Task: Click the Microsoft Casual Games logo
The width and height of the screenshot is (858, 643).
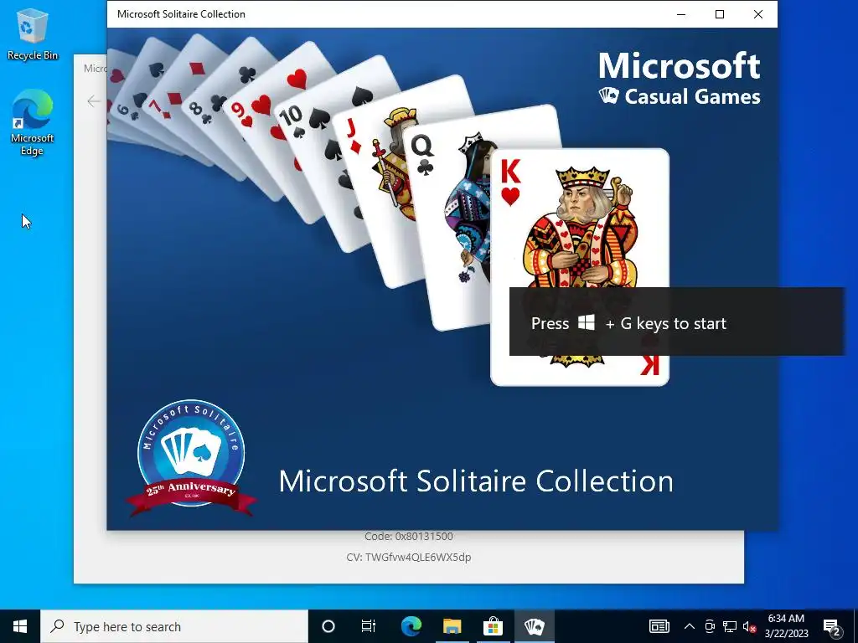Action: pyautogui.click(x=679, y=78)
